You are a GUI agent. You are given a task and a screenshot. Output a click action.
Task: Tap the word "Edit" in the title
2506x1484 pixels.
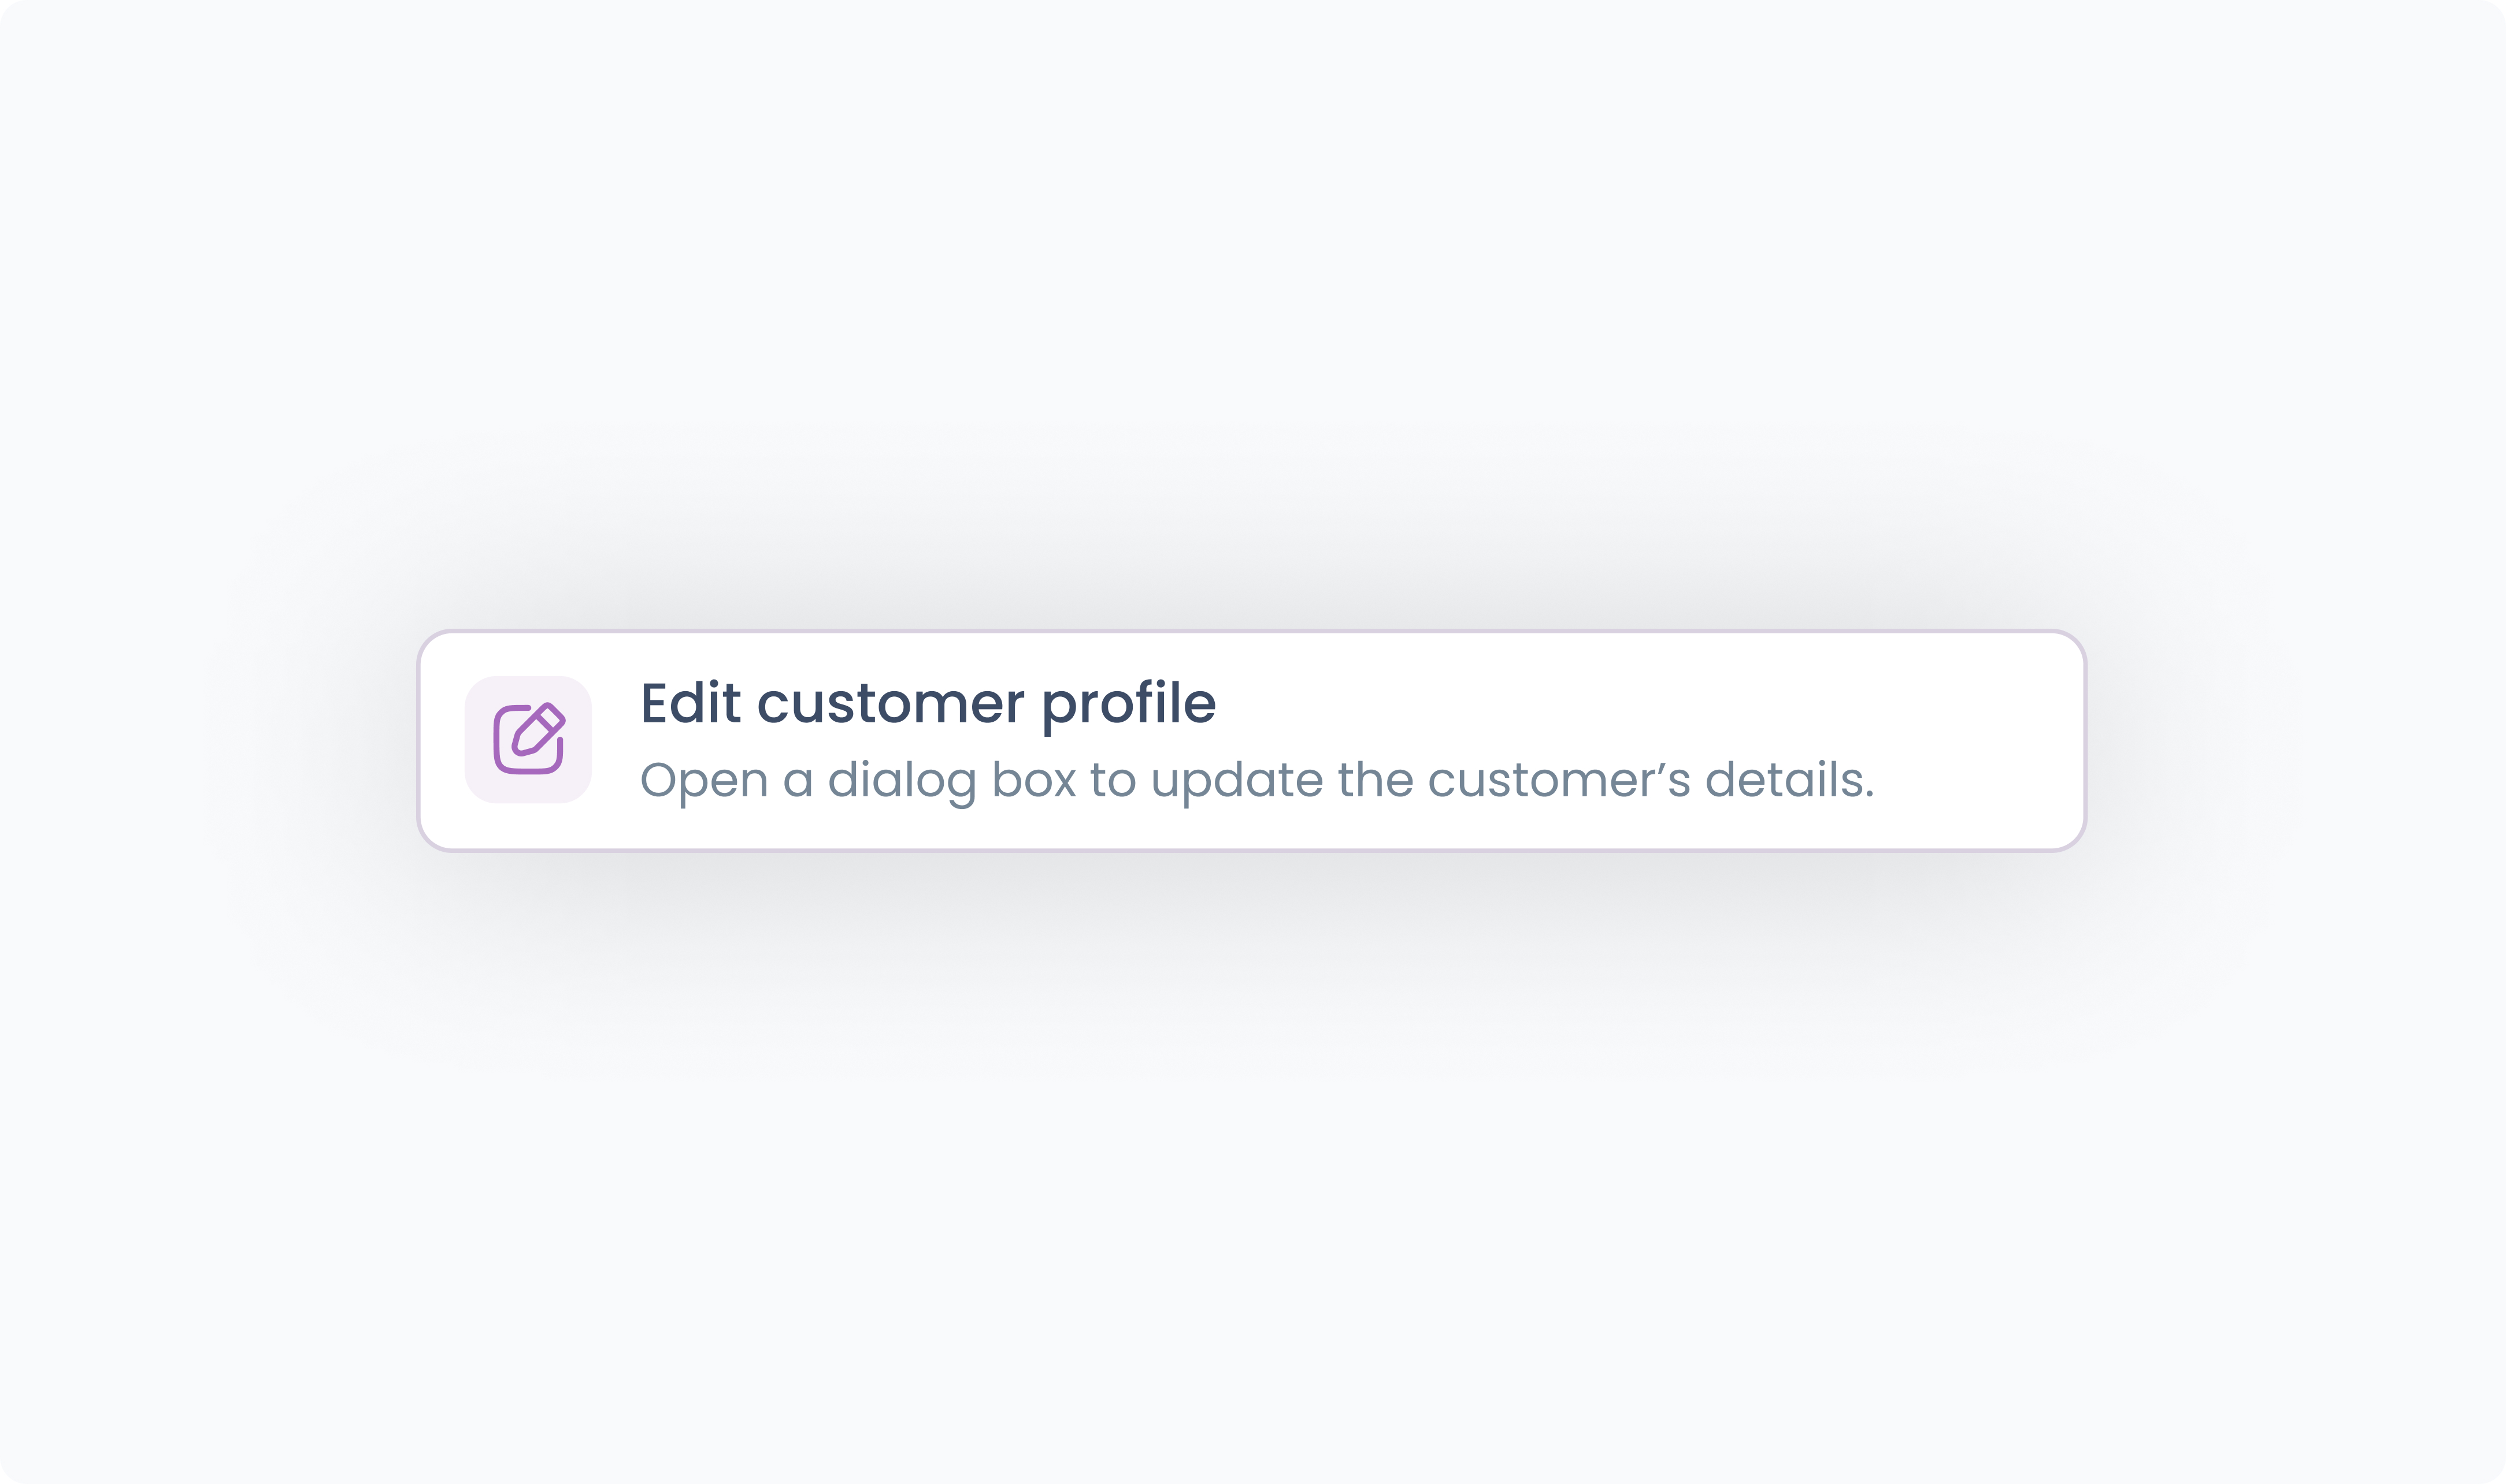[x=690, y=703]
